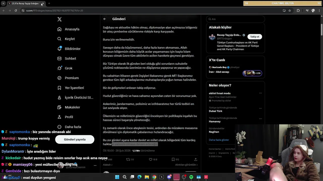Click the Profil person icon
The image size is (323, 181).
click(x=59, y=117)
